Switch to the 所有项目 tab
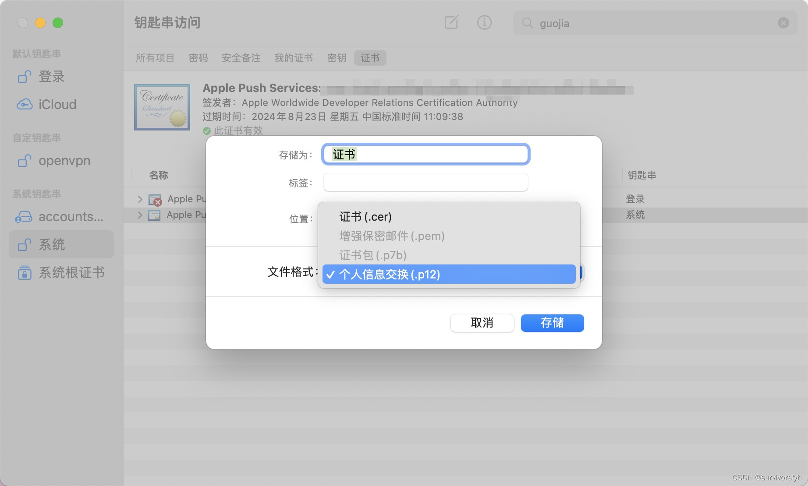The width and height of the screenshot is (808, 486). pos(155,58)
